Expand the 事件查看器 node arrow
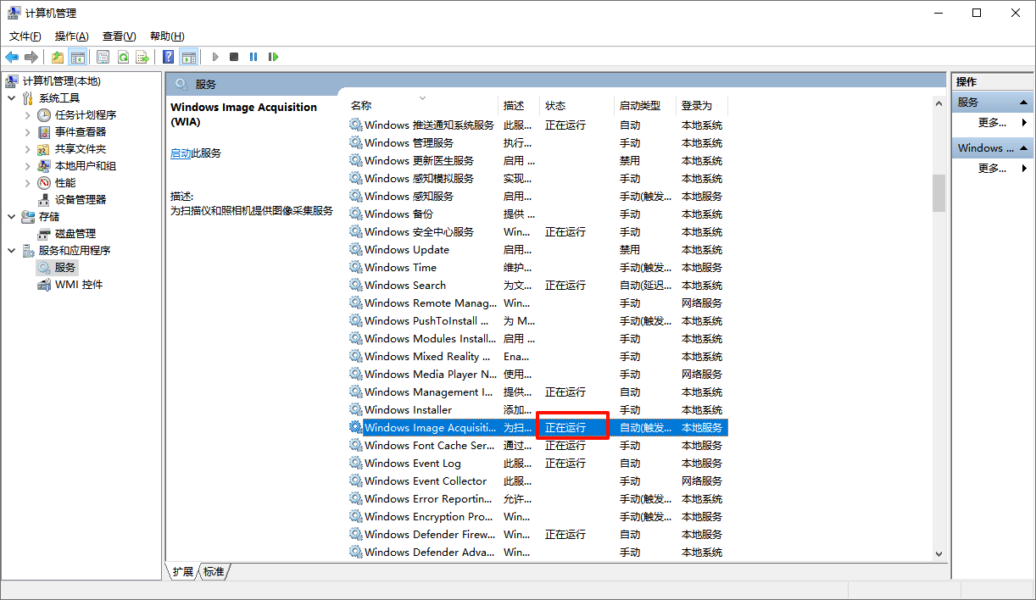This screenshot has width=1036, height=600. pyautogui.click(x=28, y=132)
